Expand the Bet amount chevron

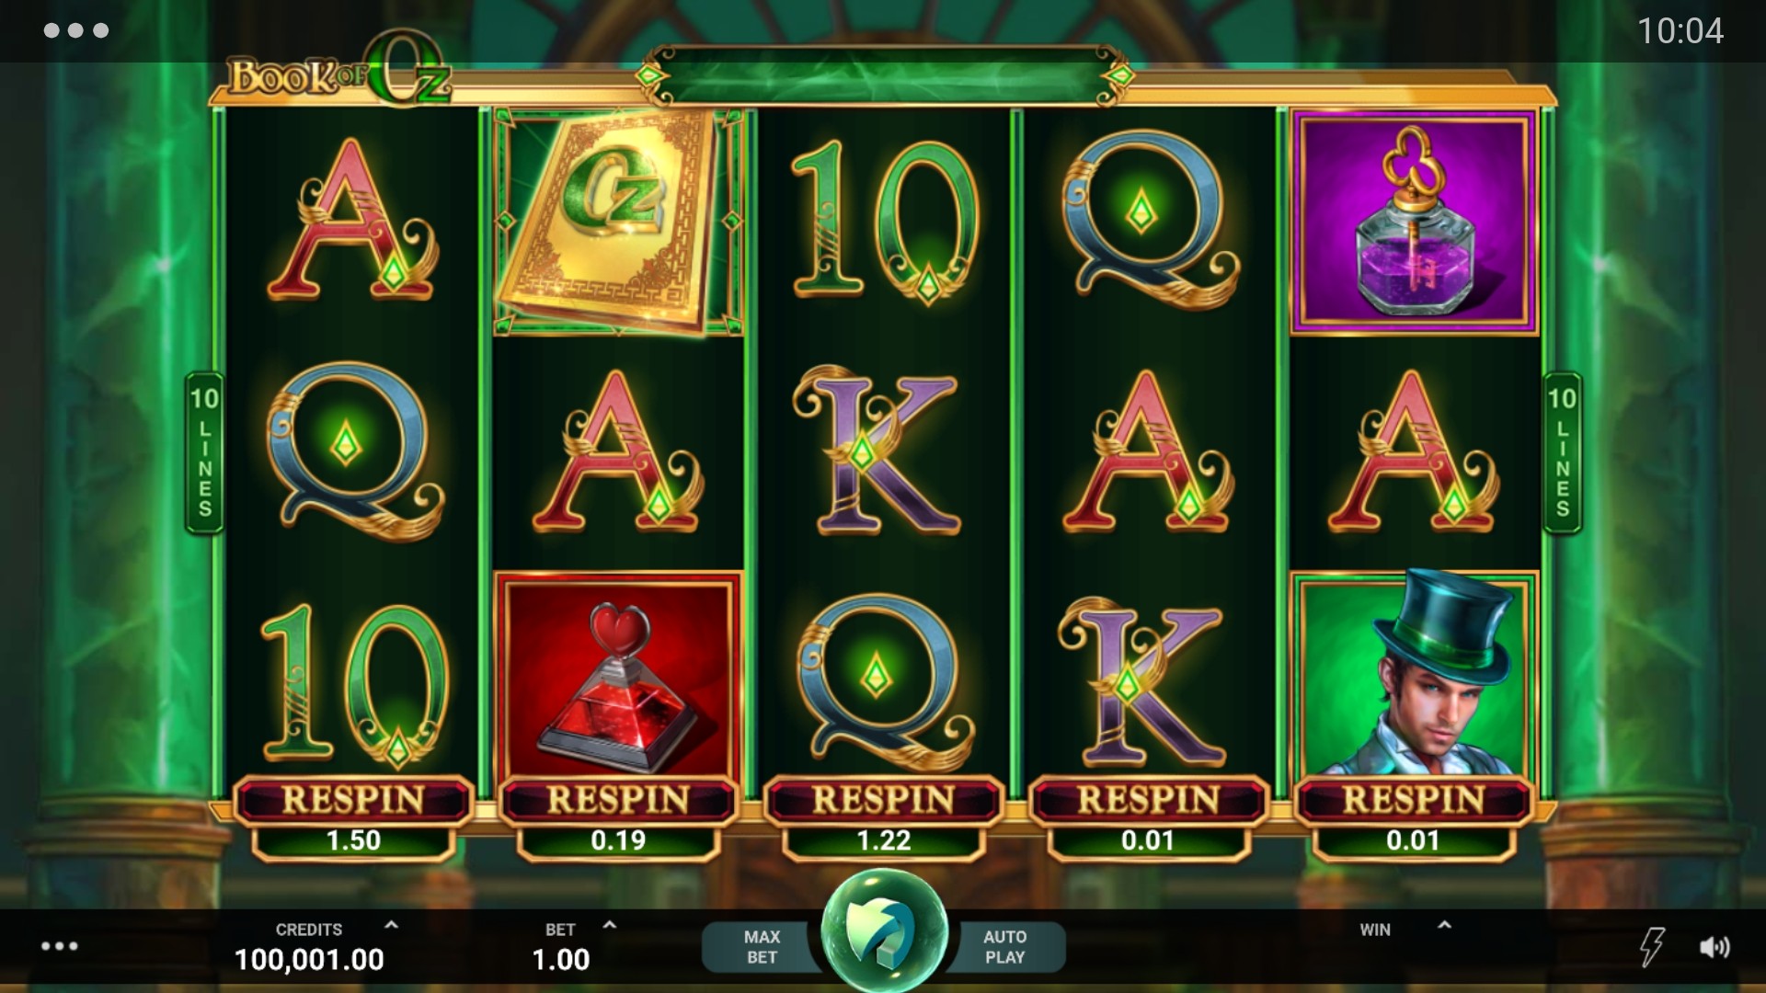pos(609,925)
